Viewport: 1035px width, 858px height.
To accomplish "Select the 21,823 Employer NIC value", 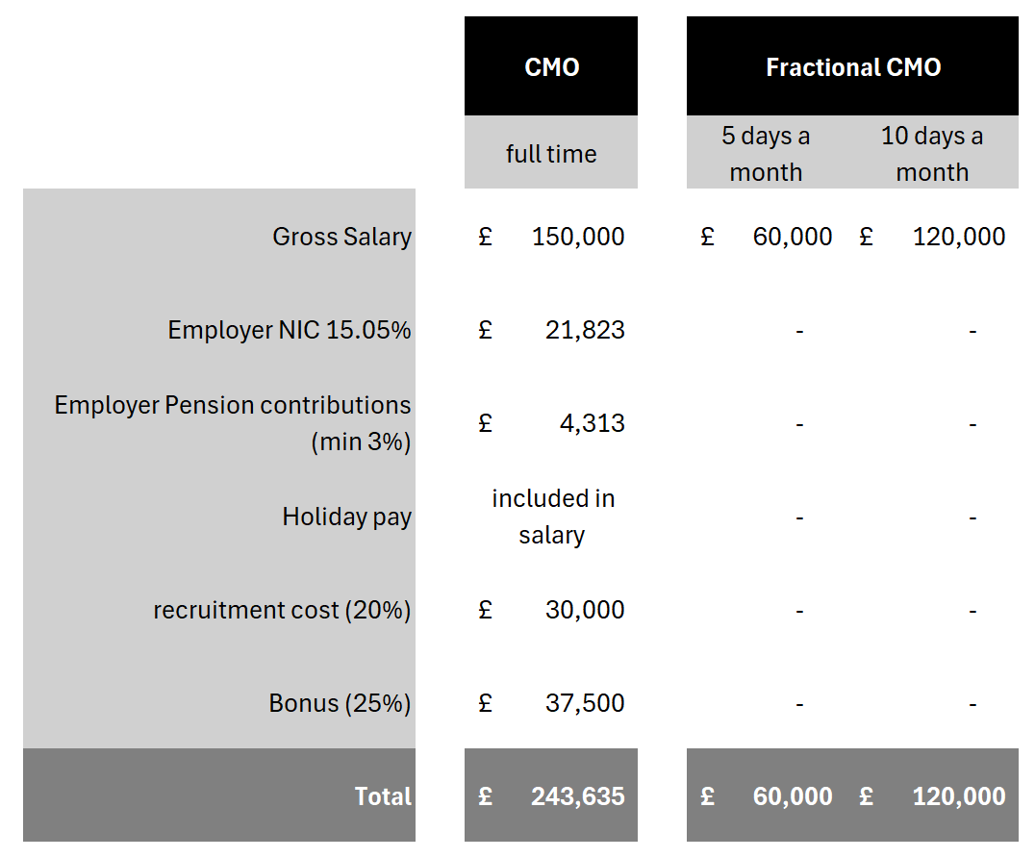I will [585, 330].
